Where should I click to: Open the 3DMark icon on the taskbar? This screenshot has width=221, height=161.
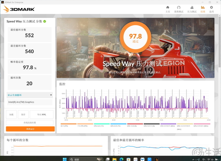tap(156, 159)
